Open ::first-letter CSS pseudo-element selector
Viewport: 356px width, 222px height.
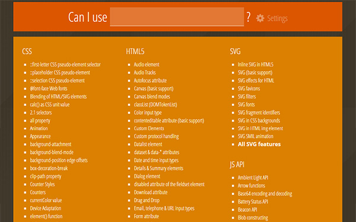pyautogui.click(x=65, y=65)
